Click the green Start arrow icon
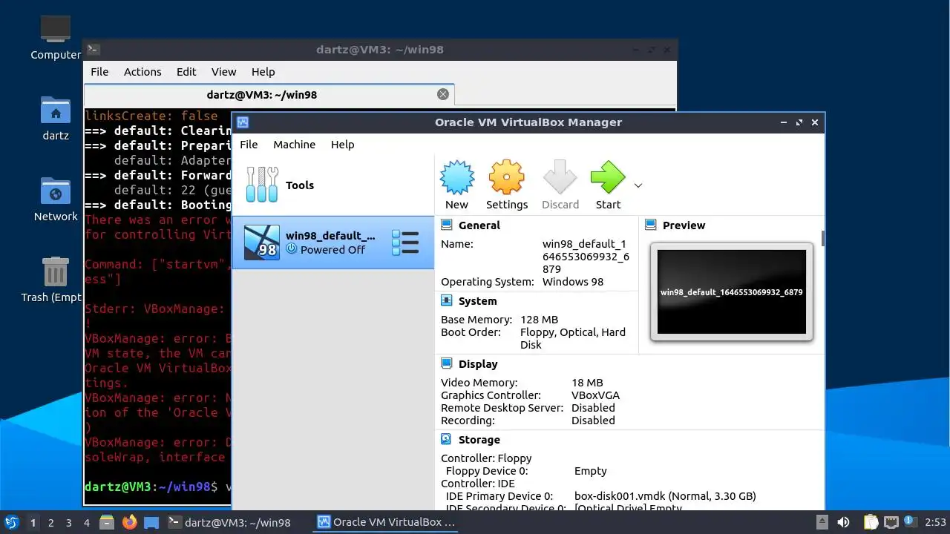This screenshot has width=950, height=534. click(x=608, y=178)
